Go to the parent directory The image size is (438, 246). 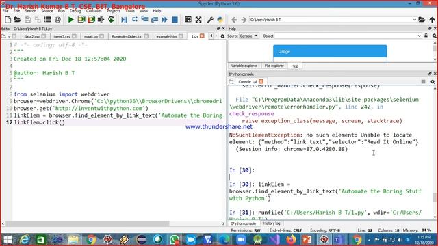pyautogui.click(x=432, y=20)
